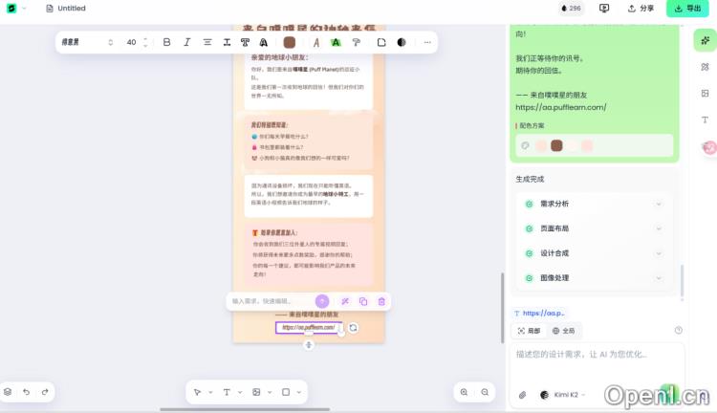Viewport: 717px width, 413px height.
Task: Start presentation preview mode icon
Action: click(x=604, y=9)
